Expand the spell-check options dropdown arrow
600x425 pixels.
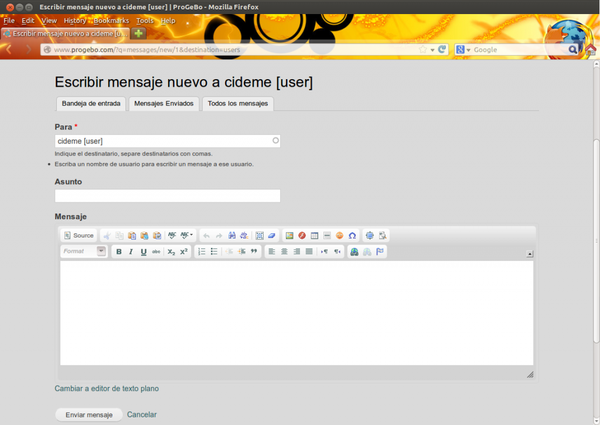pos(191,235)
